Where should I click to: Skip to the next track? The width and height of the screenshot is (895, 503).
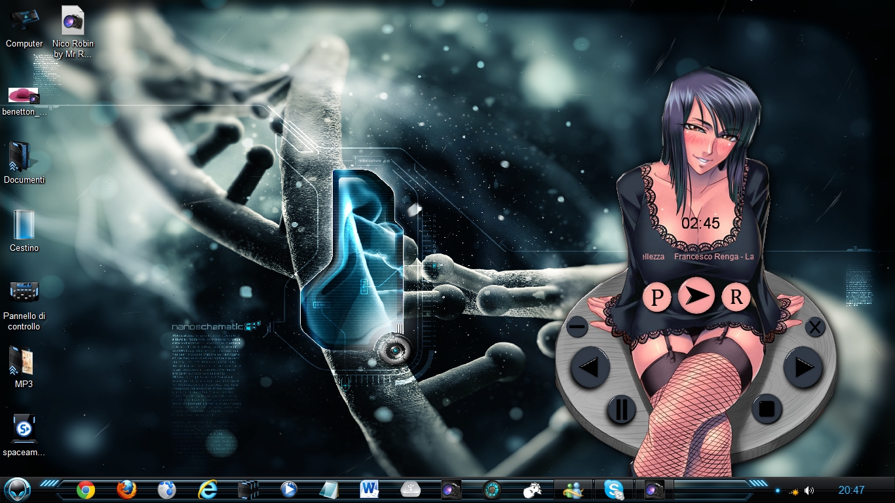(803, 367)
